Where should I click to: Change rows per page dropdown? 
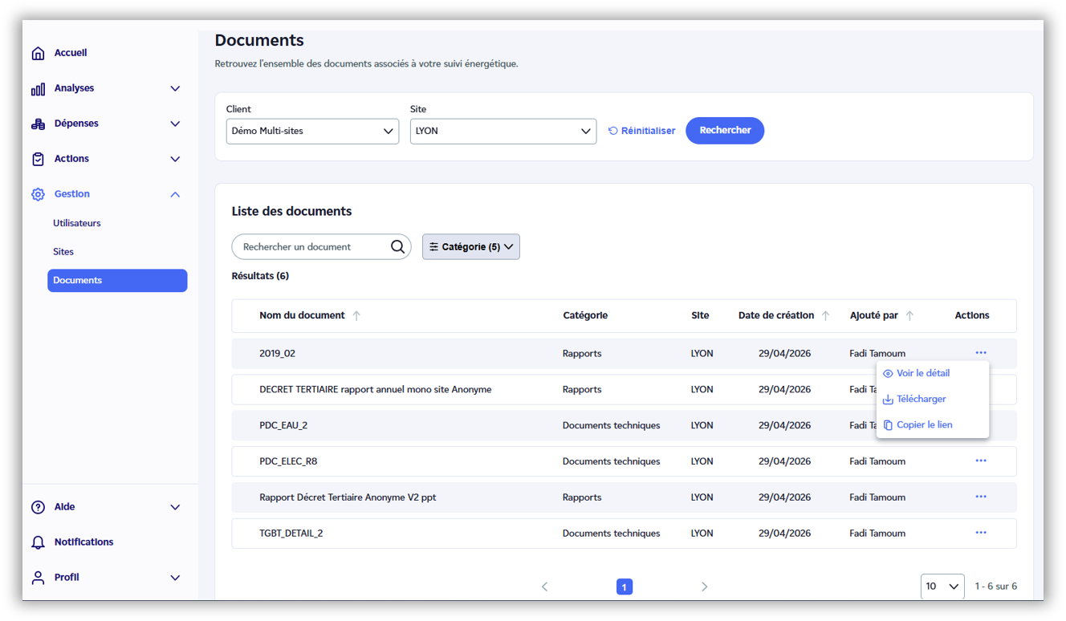[942, 586]
